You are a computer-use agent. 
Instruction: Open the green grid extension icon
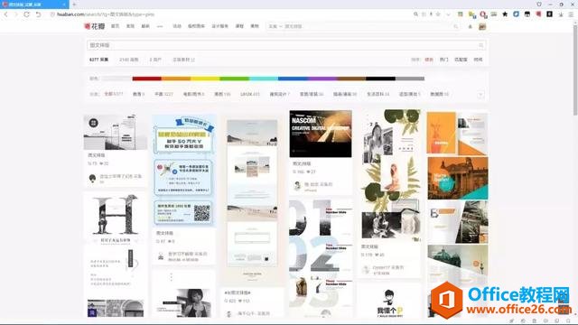point(461,14)
